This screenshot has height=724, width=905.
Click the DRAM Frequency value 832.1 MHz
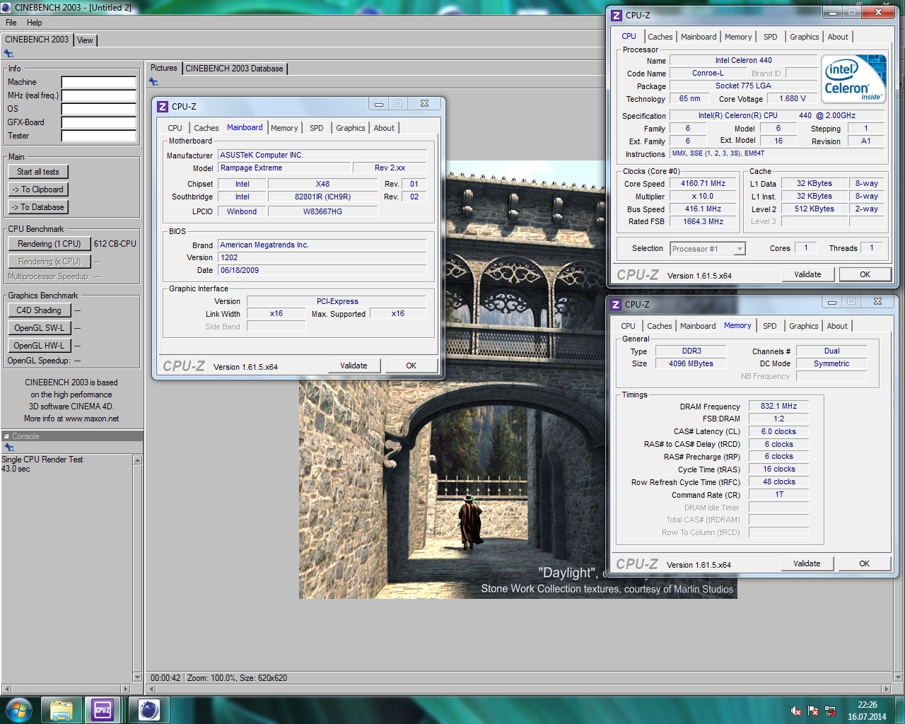(x=778, y=407)
